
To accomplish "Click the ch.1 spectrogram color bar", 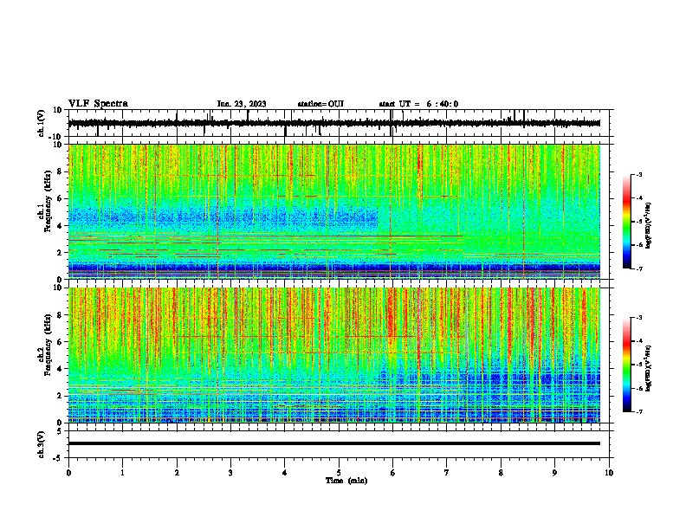I will coord(626,222).
